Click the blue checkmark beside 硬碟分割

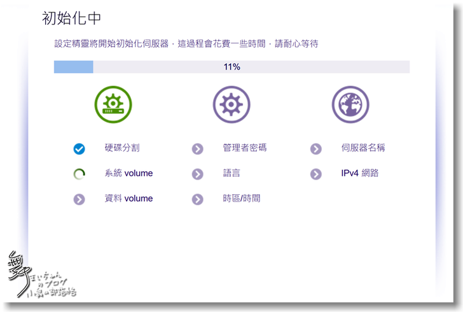pos(79,149)
